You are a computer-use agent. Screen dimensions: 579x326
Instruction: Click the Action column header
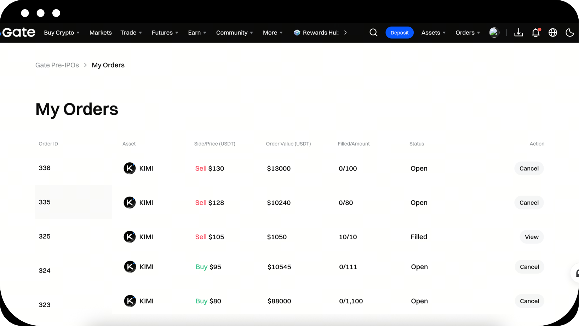537,144
